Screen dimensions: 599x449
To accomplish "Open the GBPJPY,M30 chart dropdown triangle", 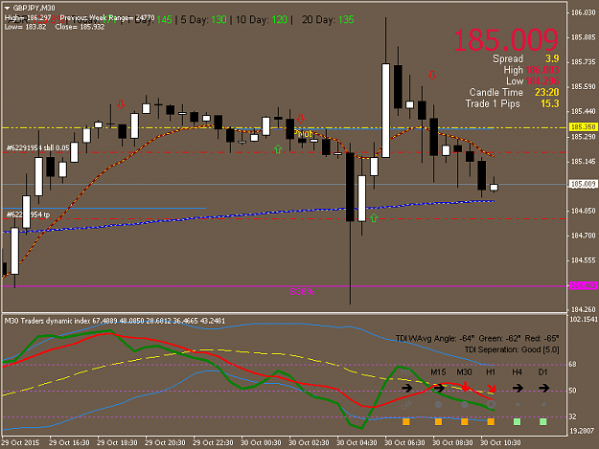I will pyautogui.click(x=7, y=8).
